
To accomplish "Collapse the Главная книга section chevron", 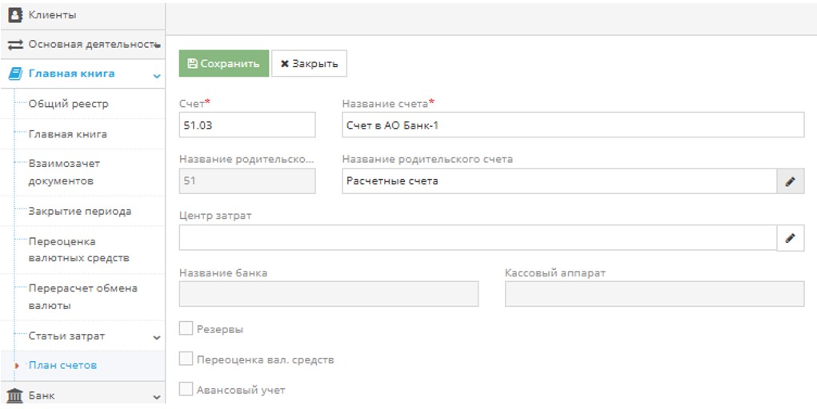I will pyautogui.click(x=157, y=75).
